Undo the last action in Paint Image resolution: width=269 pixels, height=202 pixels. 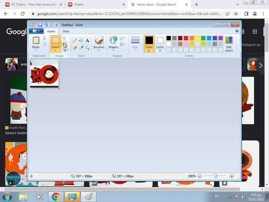(x=46, y=25)
